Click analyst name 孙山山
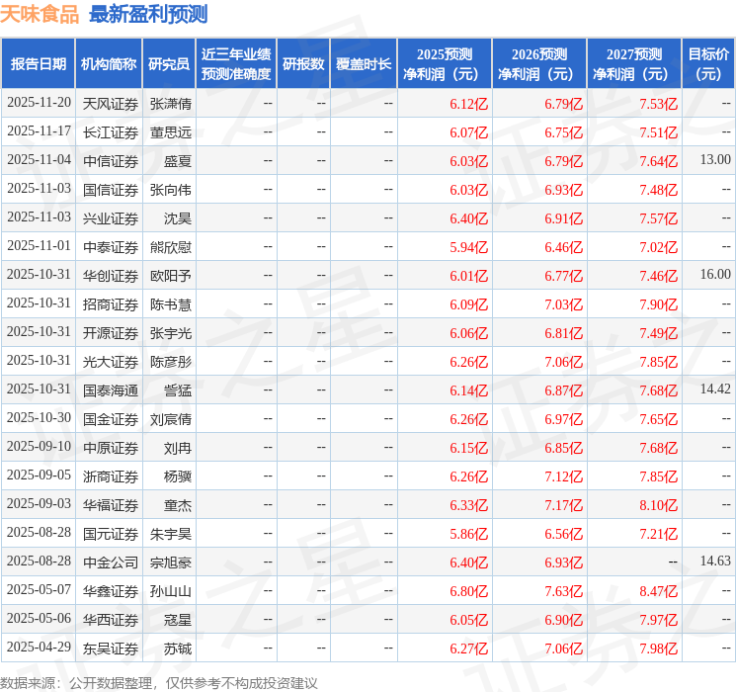 click(x=171, y=591)
